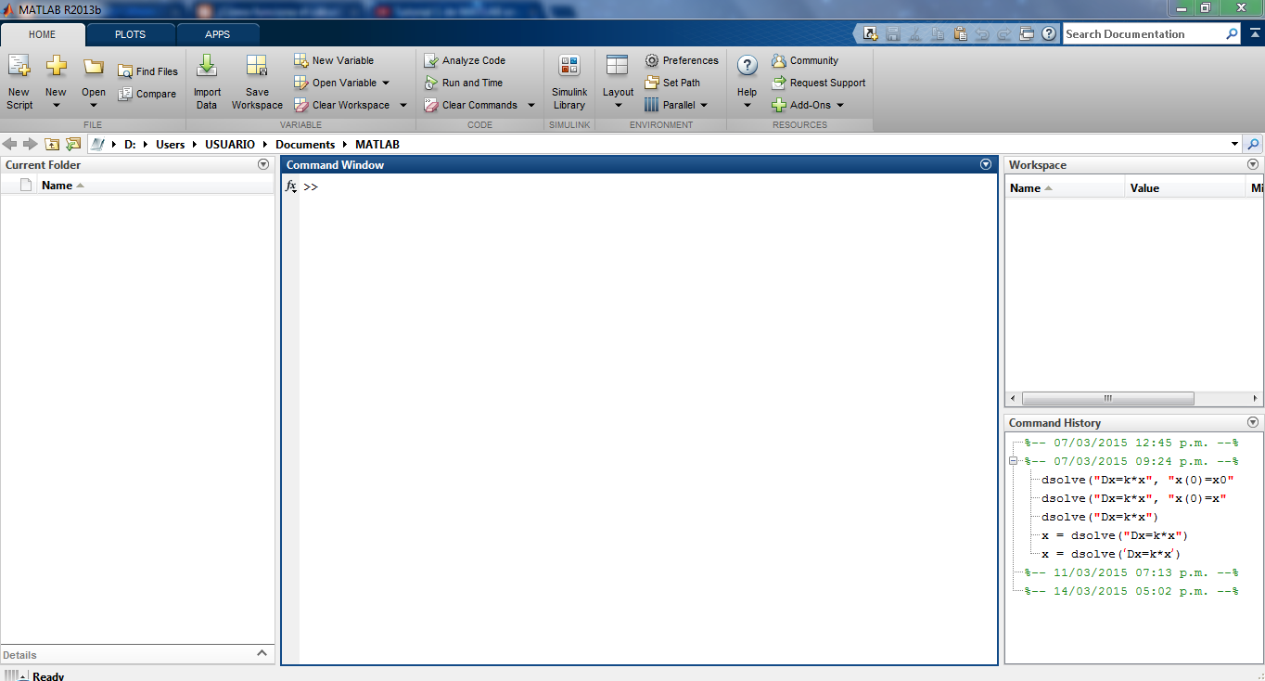Click the quick access Help icon beside search
This screenshot has width=1265, height=681.
[1049, 33]
